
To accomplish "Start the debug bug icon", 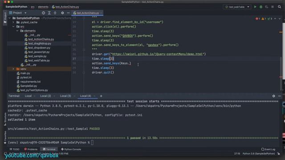I will (x=261, y=7).
